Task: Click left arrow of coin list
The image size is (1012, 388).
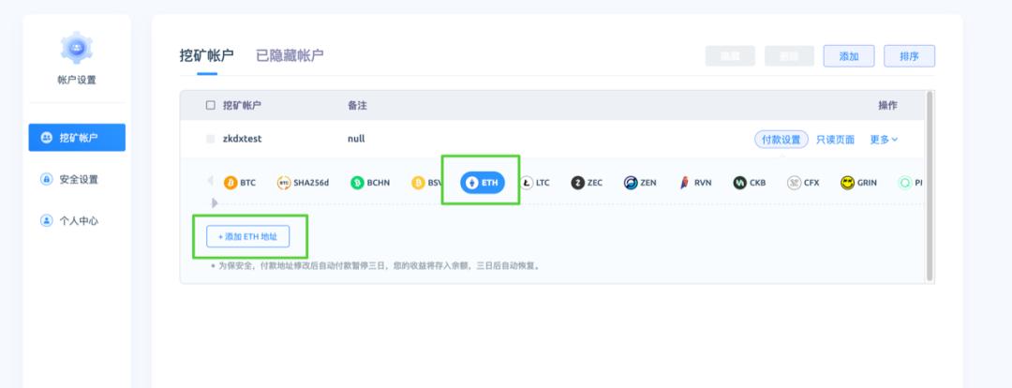Action: (211, 181)
